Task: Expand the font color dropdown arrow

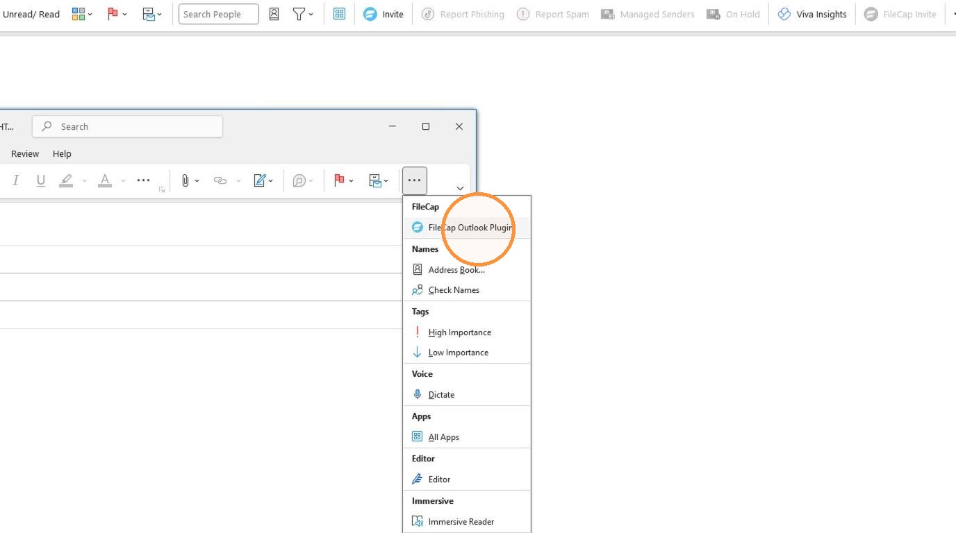Action: (123, 180)
